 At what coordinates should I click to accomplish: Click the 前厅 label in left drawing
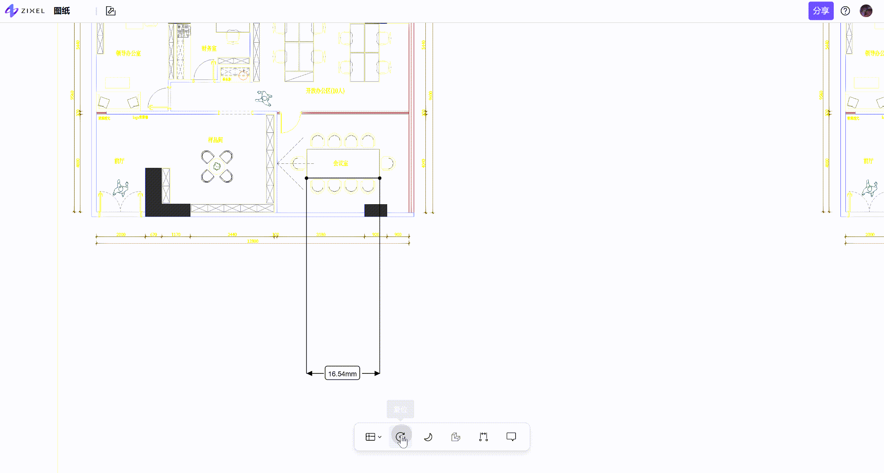pyautogui.click(x=119, y=161)
